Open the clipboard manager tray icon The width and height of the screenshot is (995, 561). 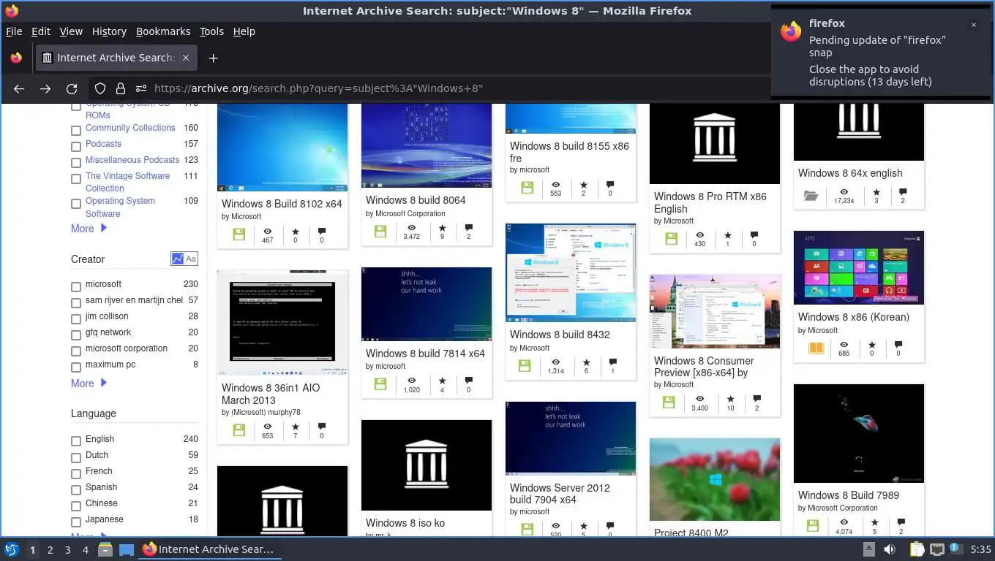(917, 549)
